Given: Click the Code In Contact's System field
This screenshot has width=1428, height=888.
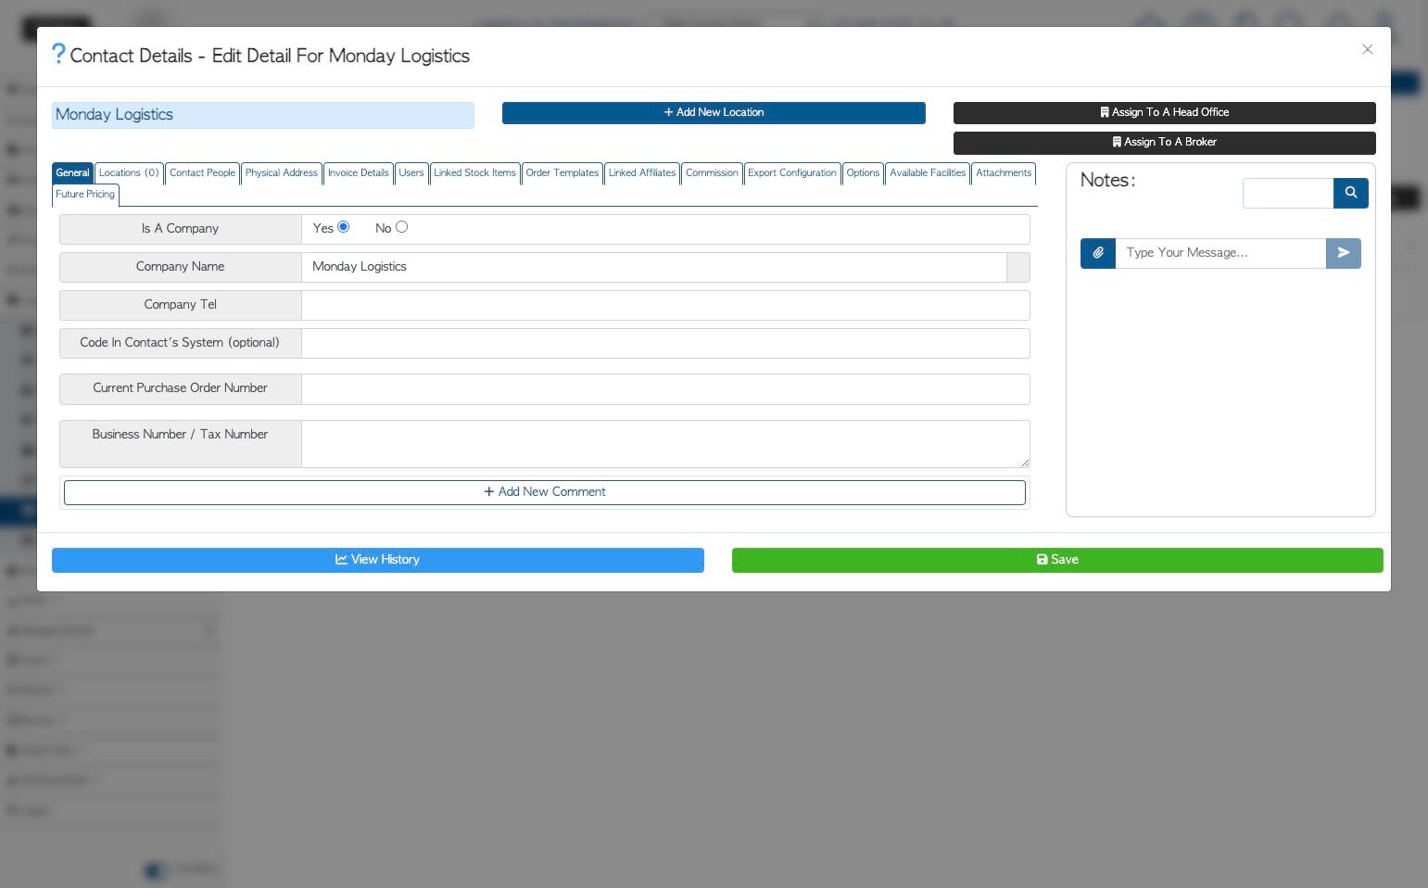Looking at the screenshot, I should point(665,343).
